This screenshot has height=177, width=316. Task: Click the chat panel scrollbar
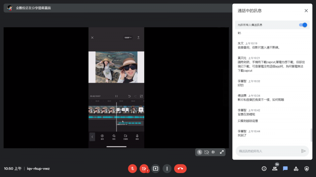point(311,135)
